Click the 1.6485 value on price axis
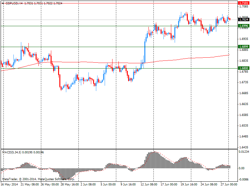The image size is (250, 187). click(244, 137)
